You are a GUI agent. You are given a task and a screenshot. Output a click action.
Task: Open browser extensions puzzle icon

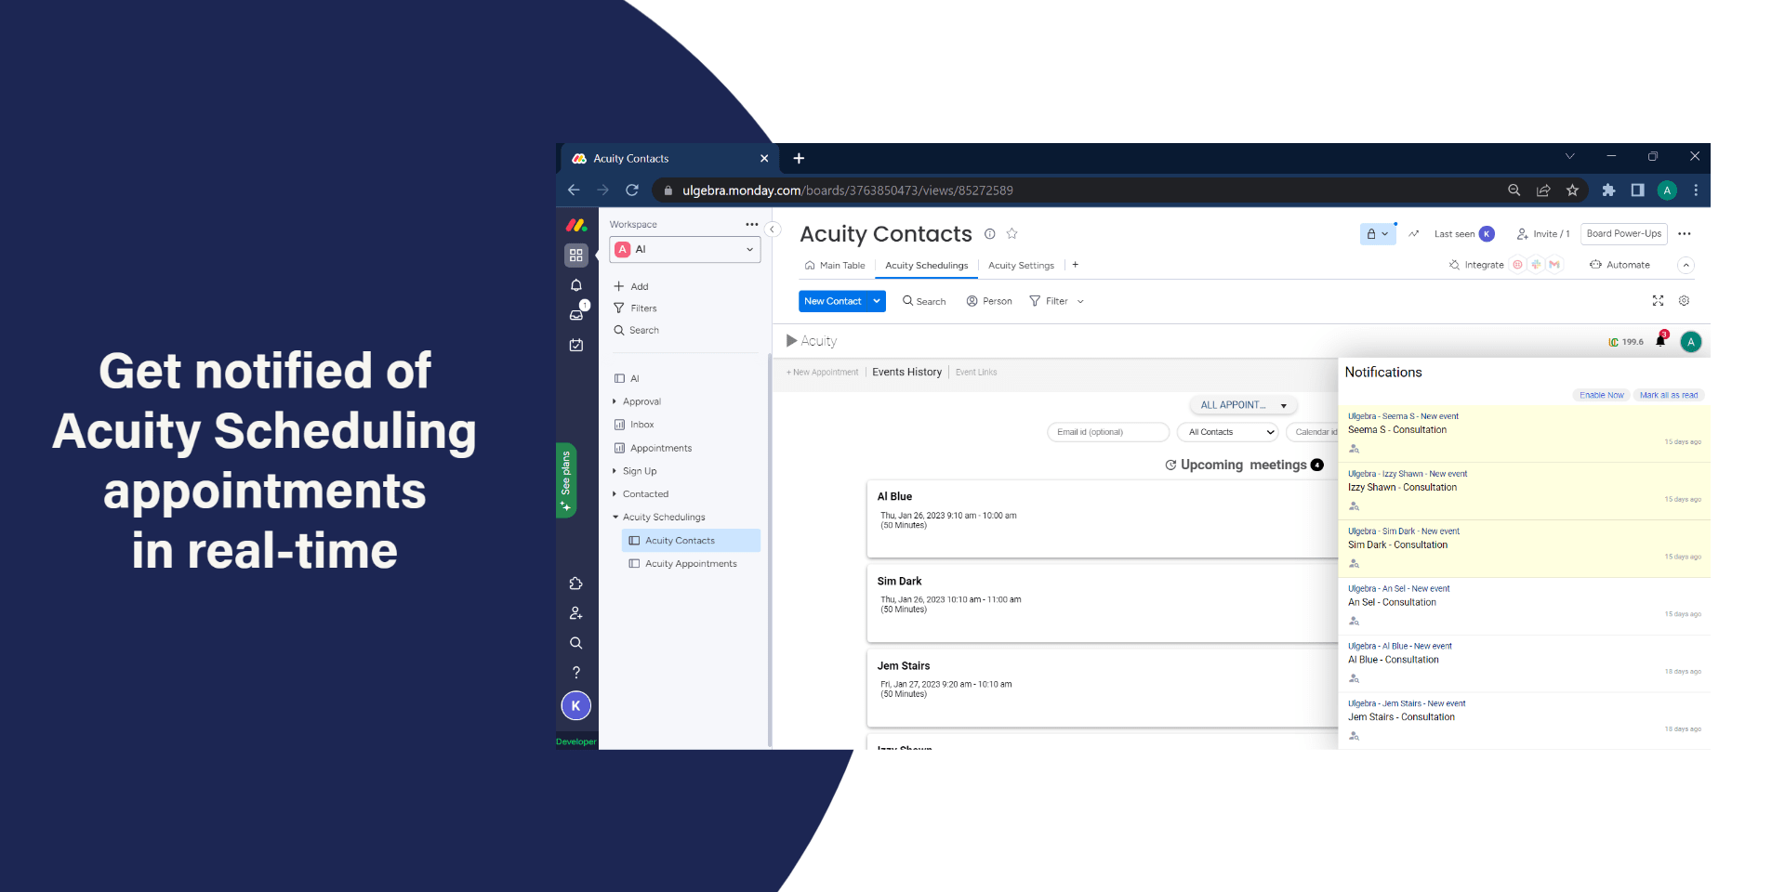(1608, 190)
